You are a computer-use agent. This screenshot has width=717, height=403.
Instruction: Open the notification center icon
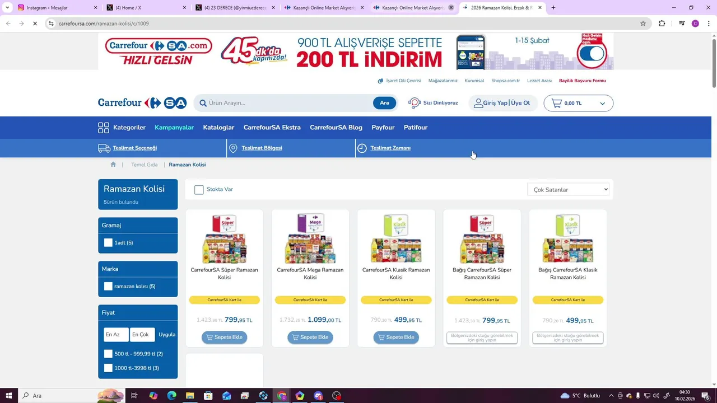pos(706,396)
